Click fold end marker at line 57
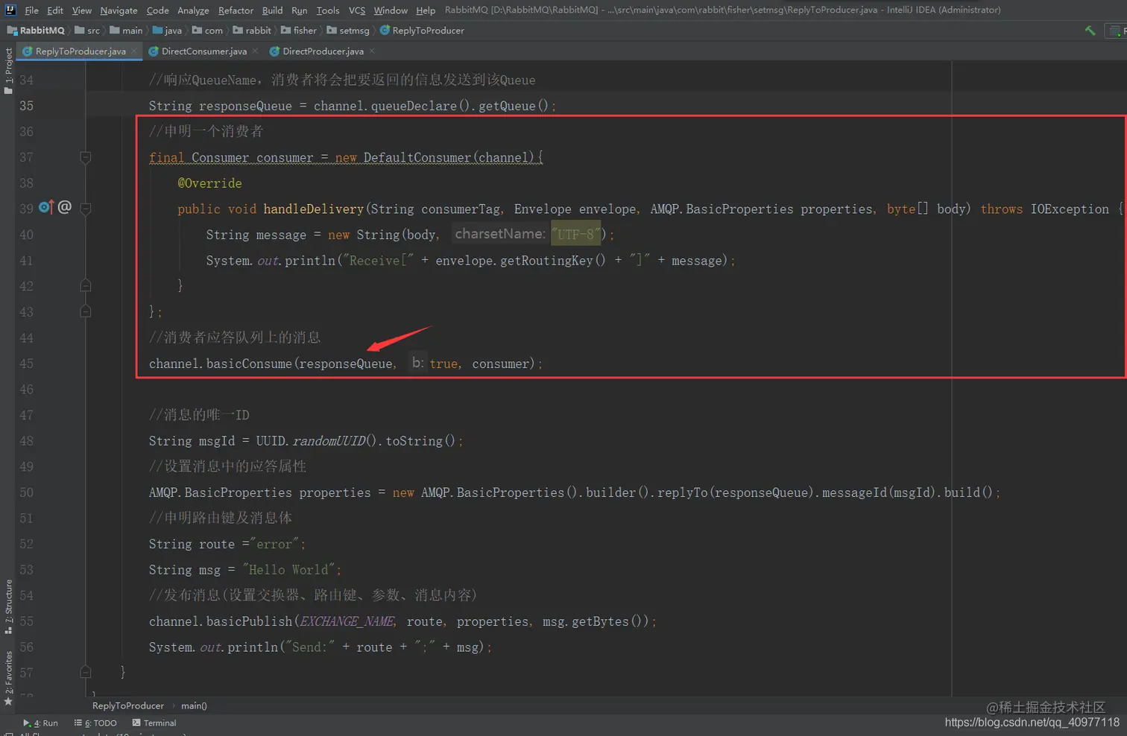This screenshot has height=736, width=1127. (x=85, y=672)
